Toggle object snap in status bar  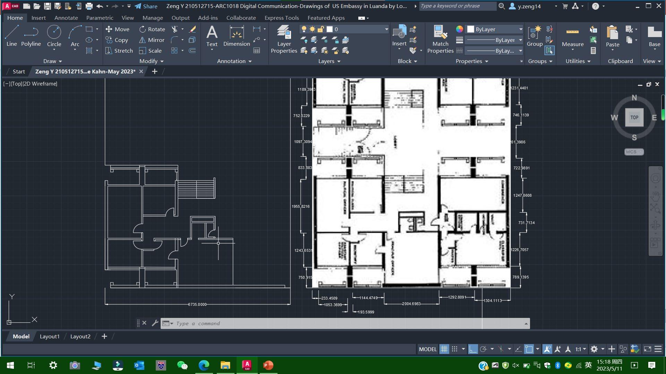click(x=529, y=349)
